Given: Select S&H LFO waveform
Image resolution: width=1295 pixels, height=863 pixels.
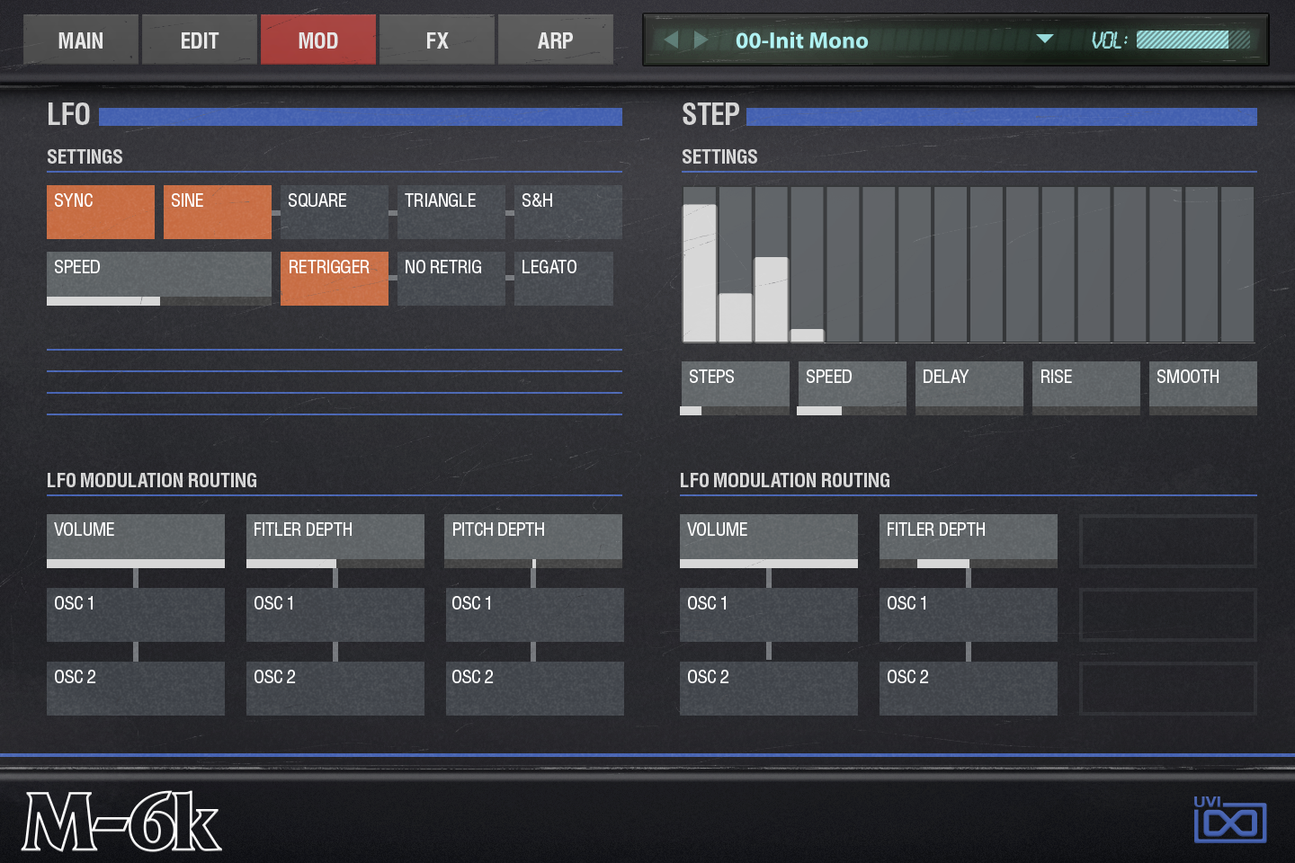Looking at the screenshot, I should click(568, 212).
